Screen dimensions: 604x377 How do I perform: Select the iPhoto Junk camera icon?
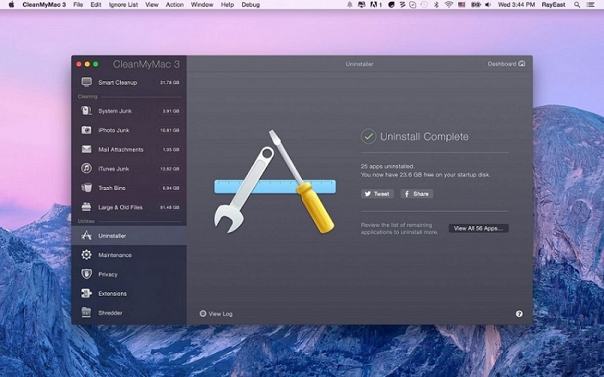[87, 130]
